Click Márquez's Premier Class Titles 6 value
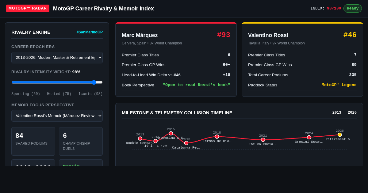 (229, 55)
